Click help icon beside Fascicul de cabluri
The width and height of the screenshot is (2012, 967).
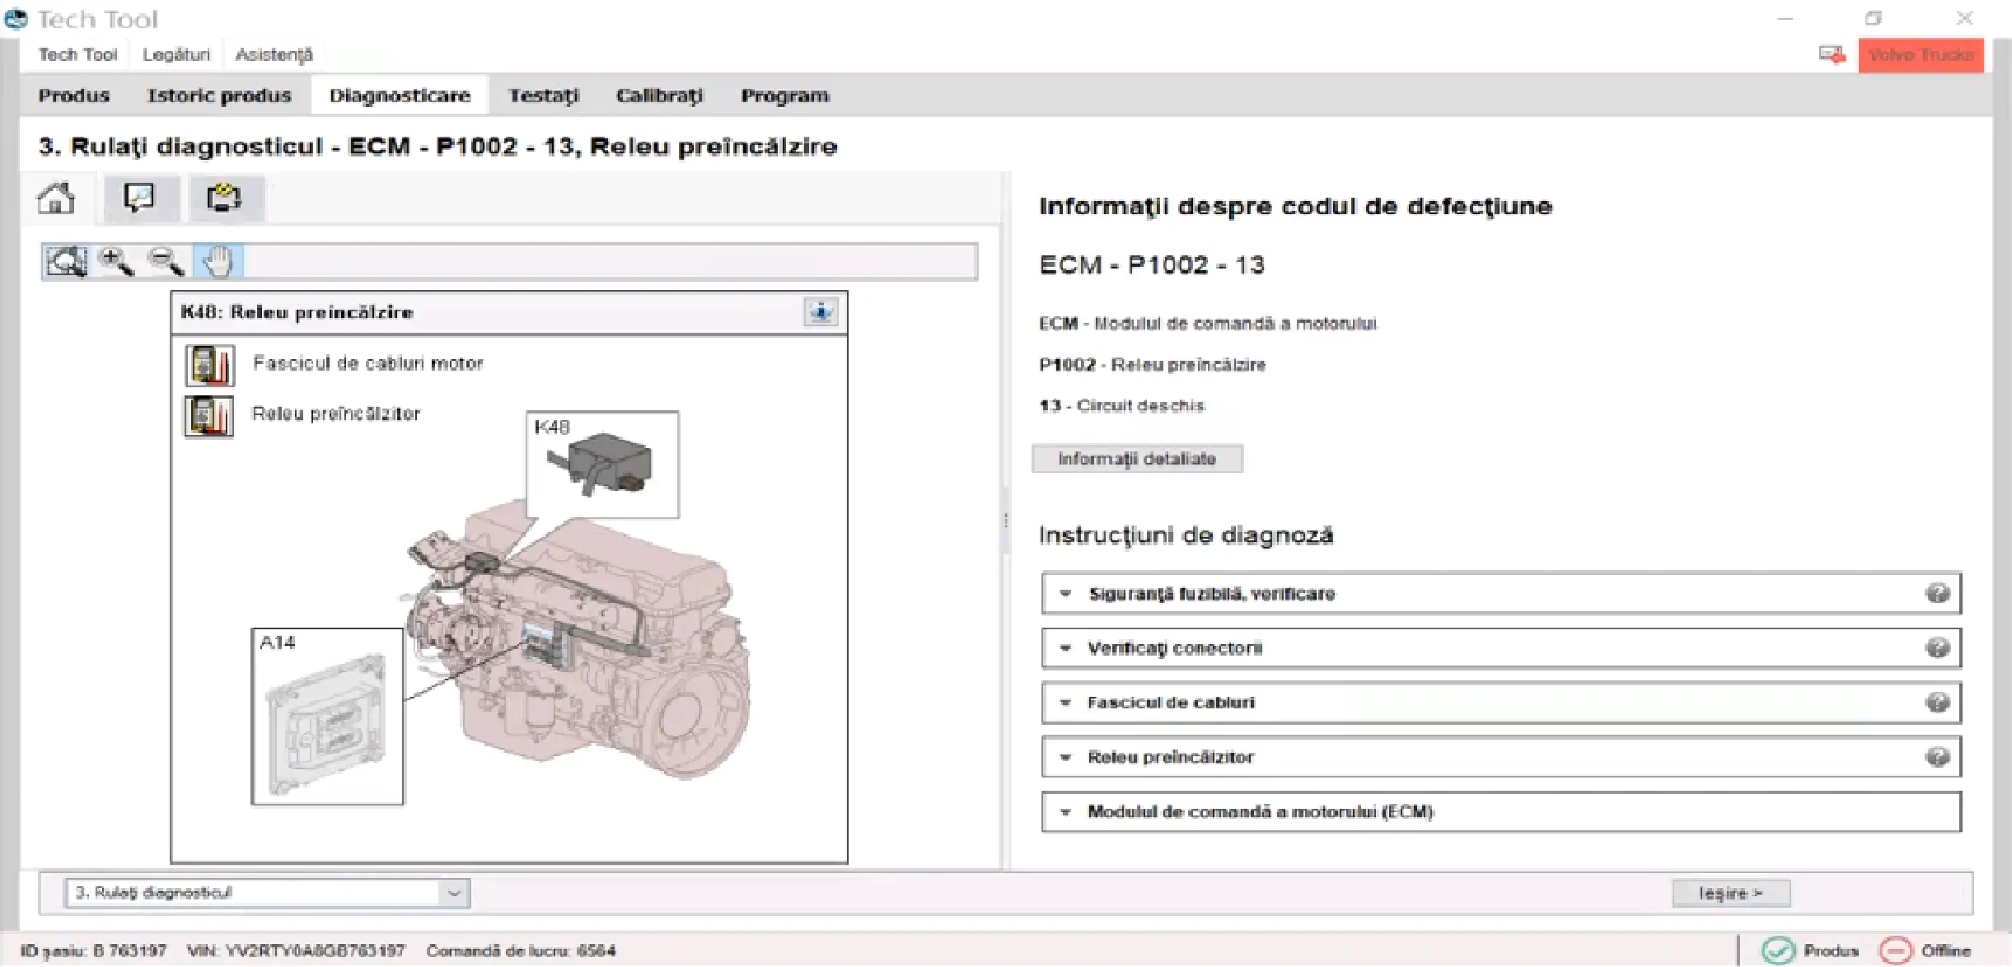click(x=1937, y=703)
